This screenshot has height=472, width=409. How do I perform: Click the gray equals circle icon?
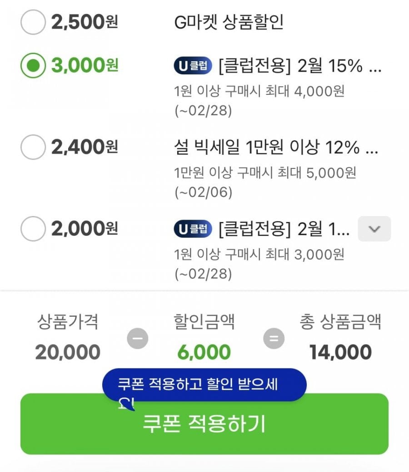pyautogui.click(x=274, y=338)
